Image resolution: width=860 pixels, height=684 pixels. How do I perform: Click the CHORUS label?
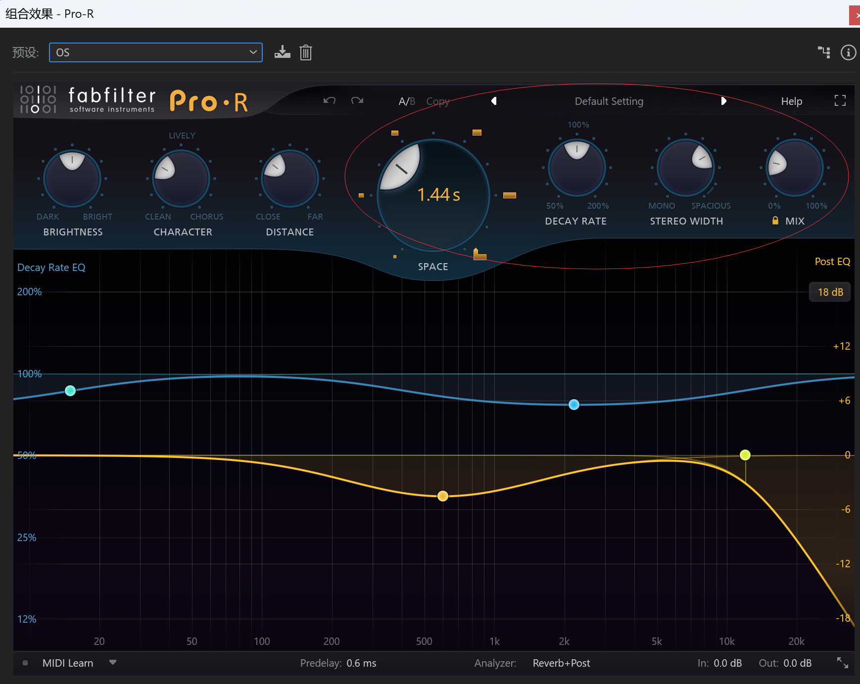coord(207,217)
